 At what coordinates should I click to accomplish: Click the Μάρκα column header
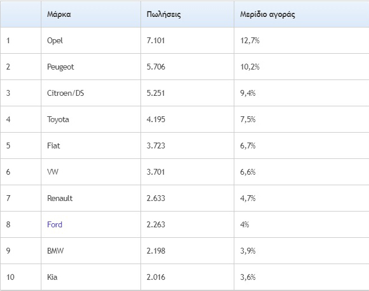[x=59, y=14]
